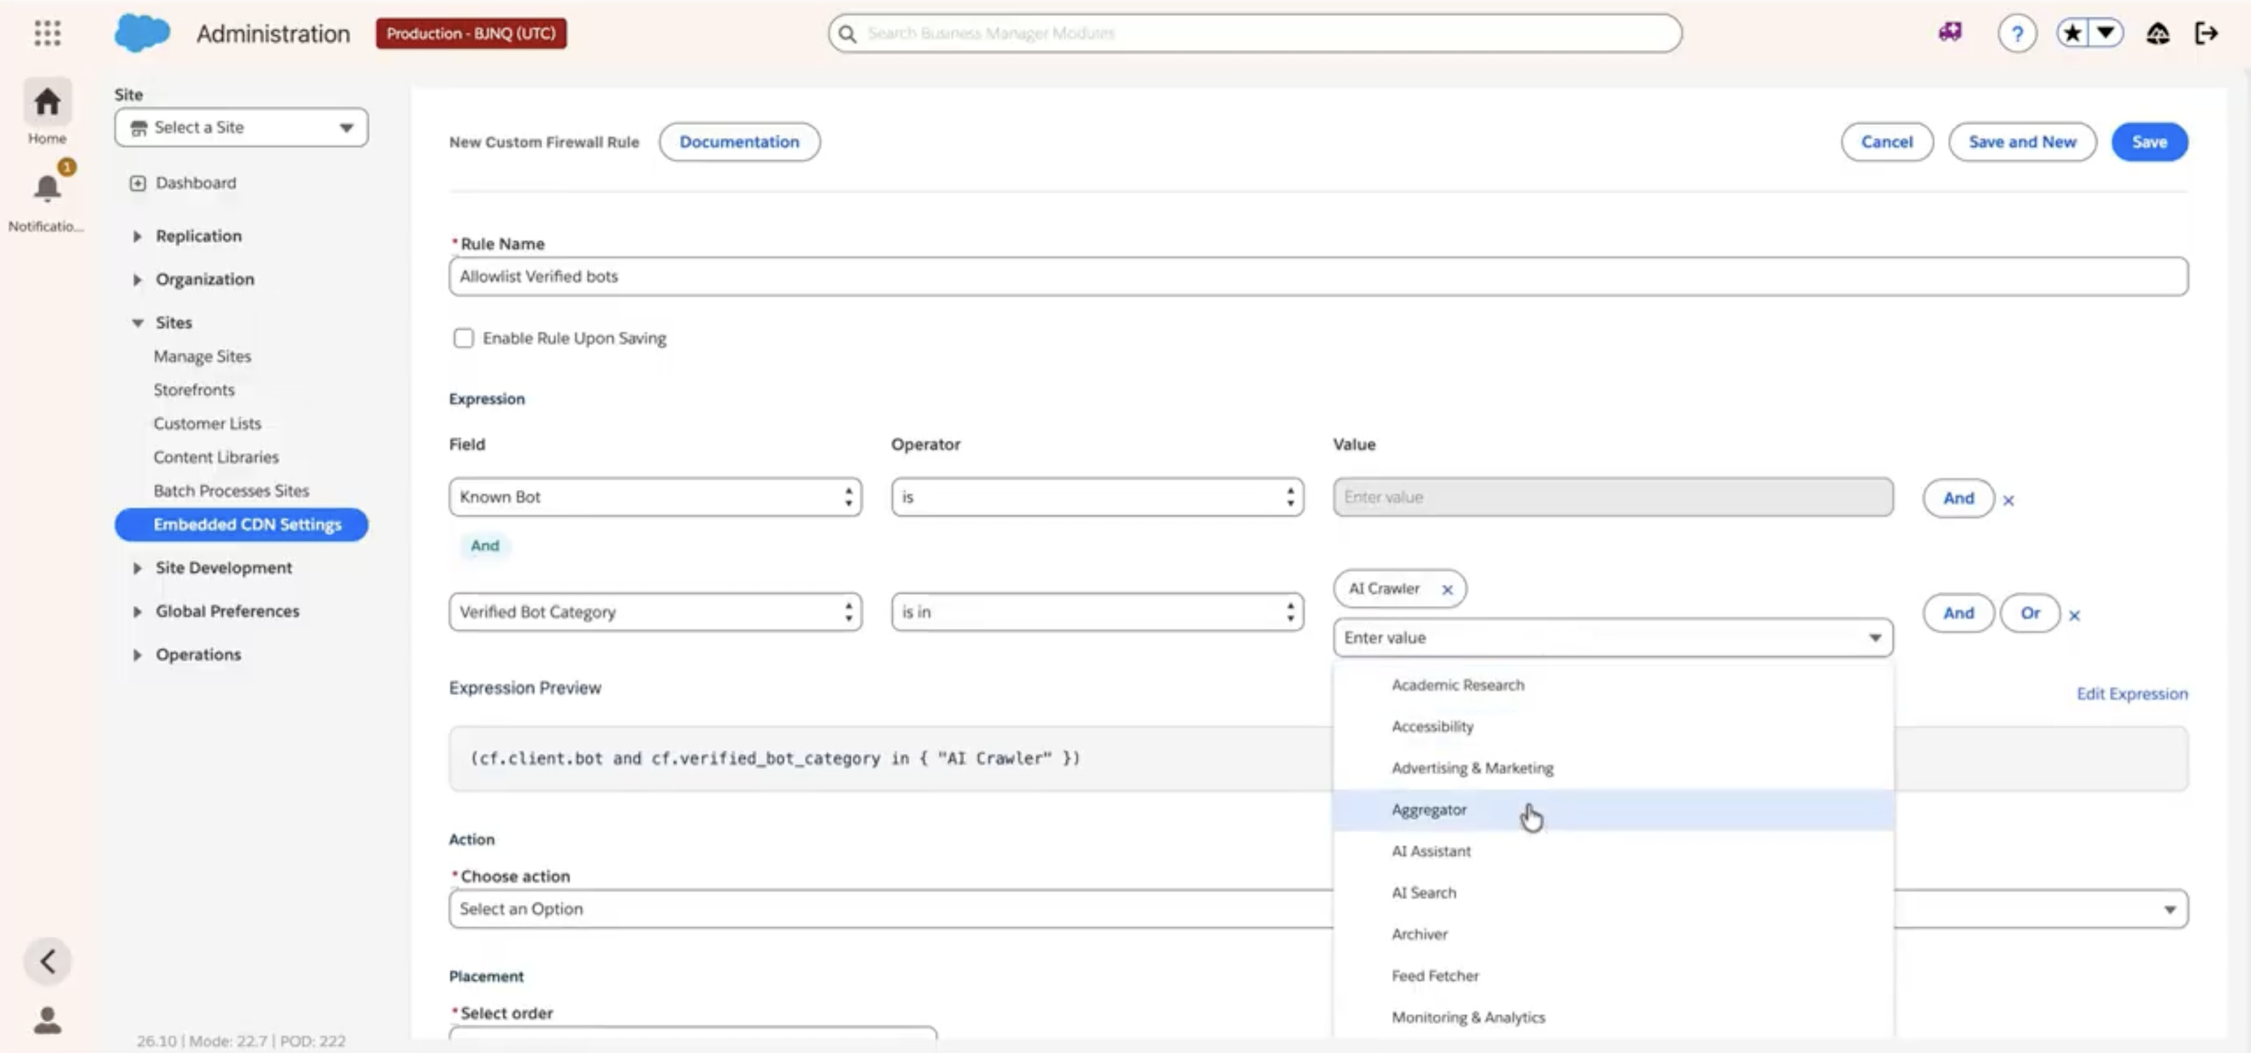Image resolution: width=2251 pixels, height=1053 pixels.
Task: Open the Notifications bell icon
Action: [47, 187]
